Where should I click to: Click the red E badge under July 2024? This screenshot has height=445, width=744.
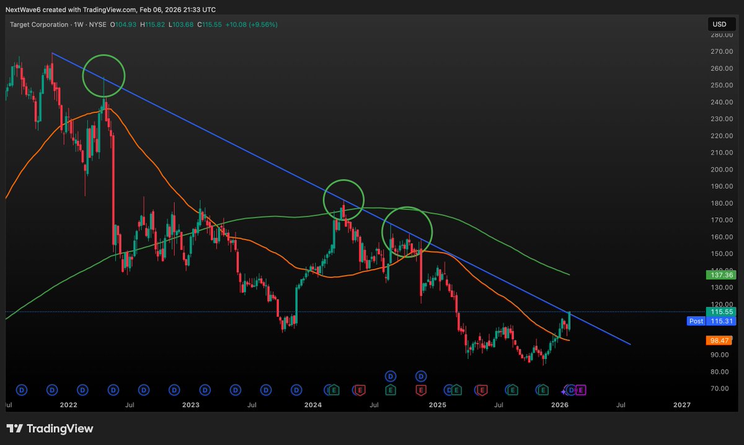coord(360,390)
